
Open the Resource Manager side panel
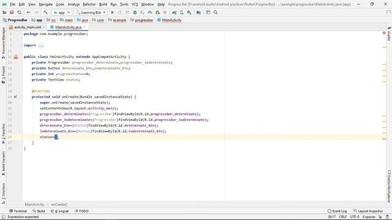coord(3,43)
